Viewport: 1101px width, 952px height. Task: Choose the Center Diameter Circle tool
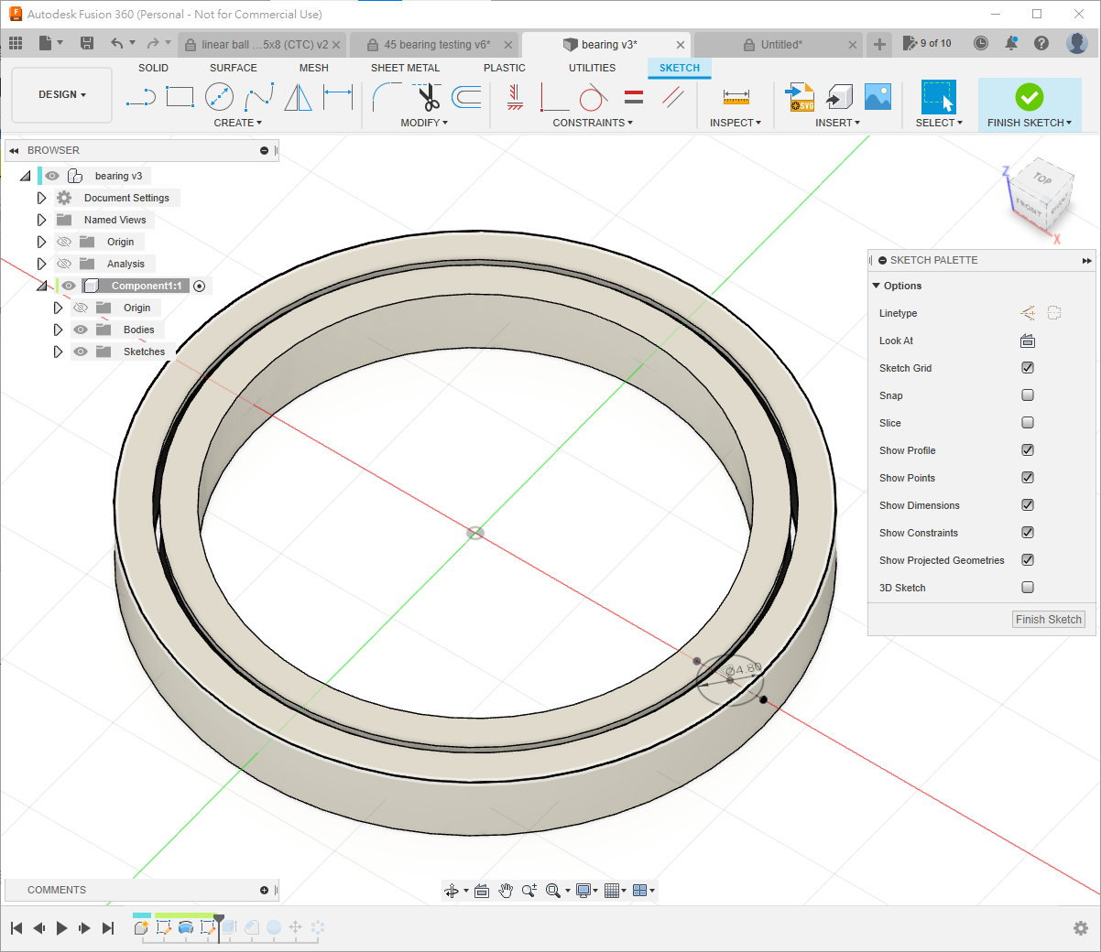coord(219,97)
